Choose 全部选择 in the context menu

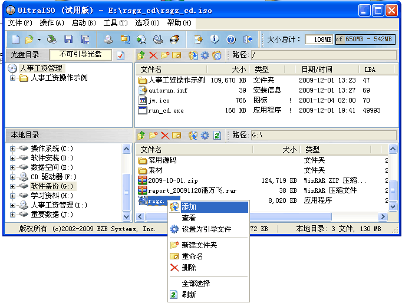[x=209, y=284]
